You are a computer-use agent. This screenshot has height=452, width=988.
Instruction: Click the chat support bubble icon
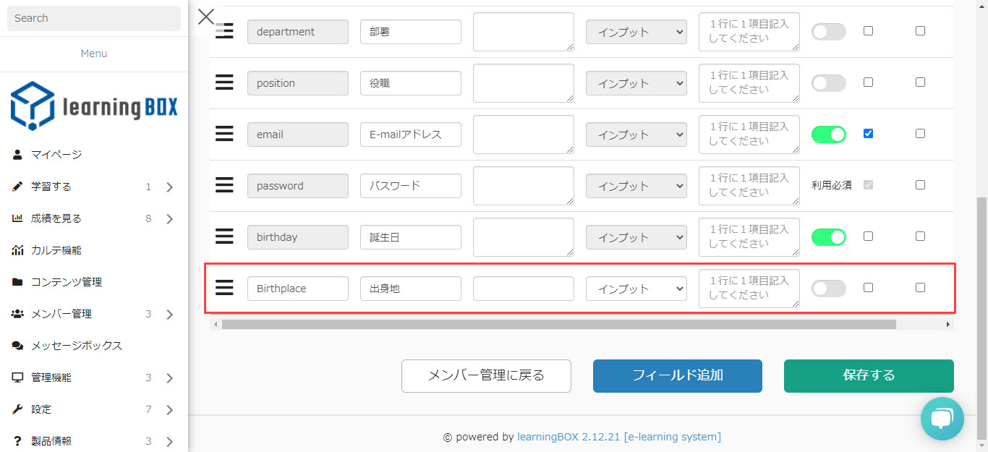point(942,419)
